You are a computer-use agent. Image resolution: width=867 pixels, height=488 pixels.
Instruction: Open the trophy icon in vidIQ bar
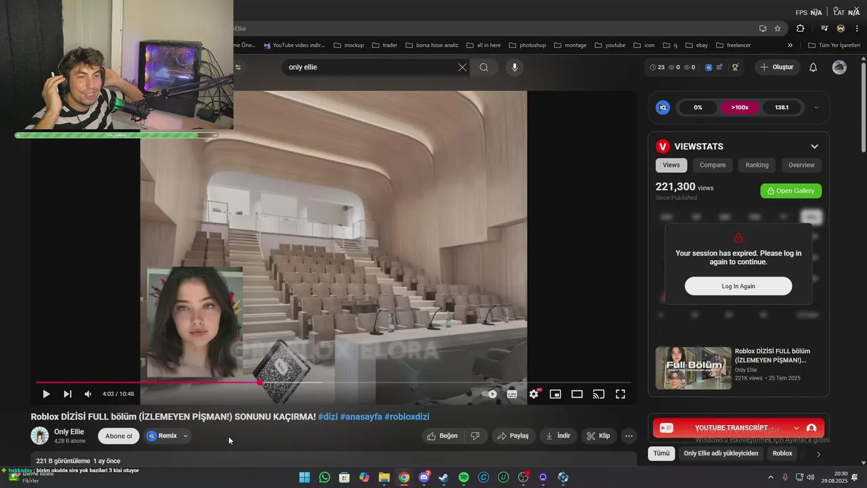point(735,67)
